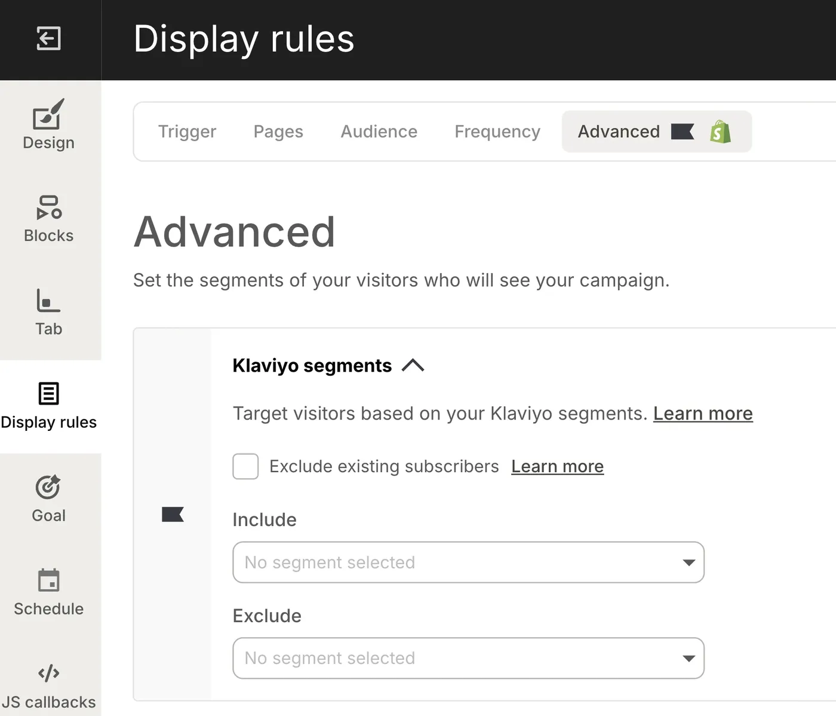Switch to the Pages tab
The height and width of the screenshot is (716, 836).
pos(278,131)
